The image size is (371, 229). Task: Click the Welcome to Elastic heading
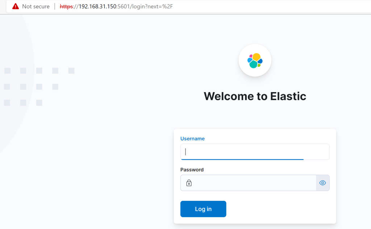(x=255, y=96)
